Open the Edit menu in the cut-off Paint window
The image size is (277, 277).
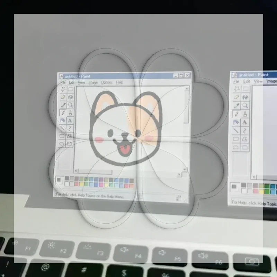pyautogui.click(x=247, y=81)
